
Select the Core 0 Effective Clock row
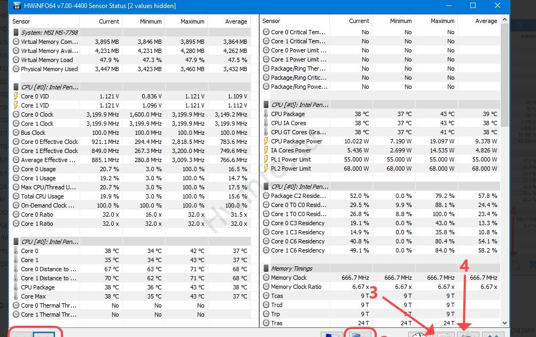click(x=131, y=142)
